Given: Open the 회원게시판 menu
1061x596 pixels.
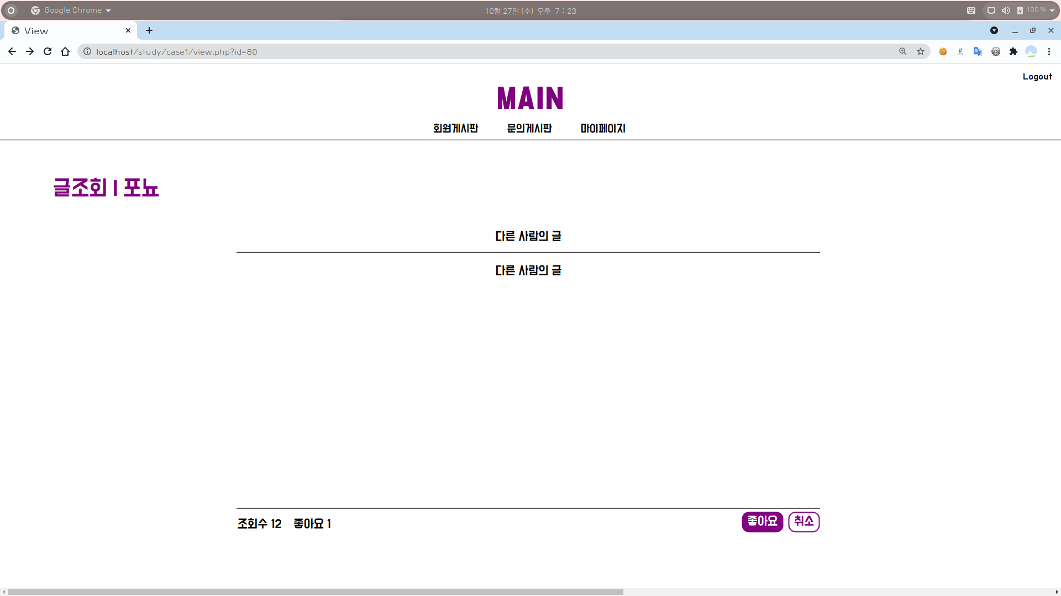Looking at the screenshot, I should 455,128.
